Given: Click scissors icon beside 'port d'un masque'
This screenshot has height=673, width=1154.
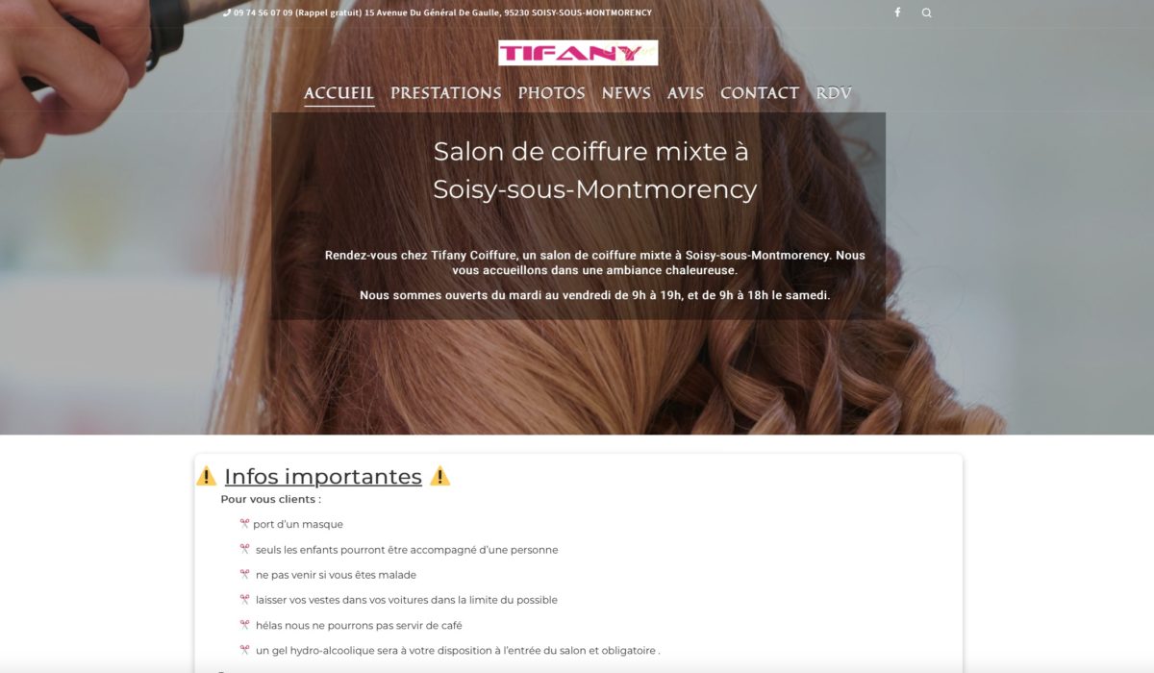Looking at the screenshot, I should [244, 524].
